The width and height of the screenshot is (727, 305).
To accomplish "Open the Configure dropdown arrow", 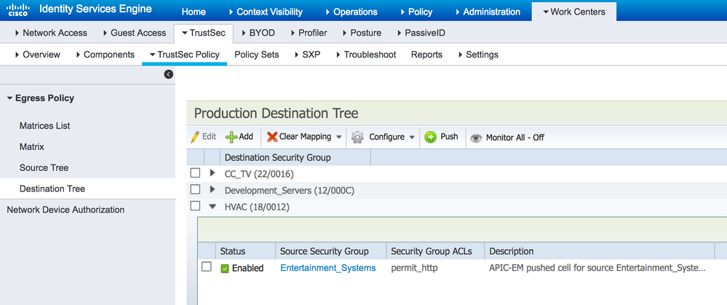I will tap(412, 137).
